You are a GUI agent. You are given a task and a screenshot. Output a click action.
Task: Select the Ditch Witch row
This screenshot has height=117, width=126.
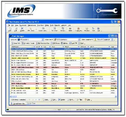(x=64, y=88)
